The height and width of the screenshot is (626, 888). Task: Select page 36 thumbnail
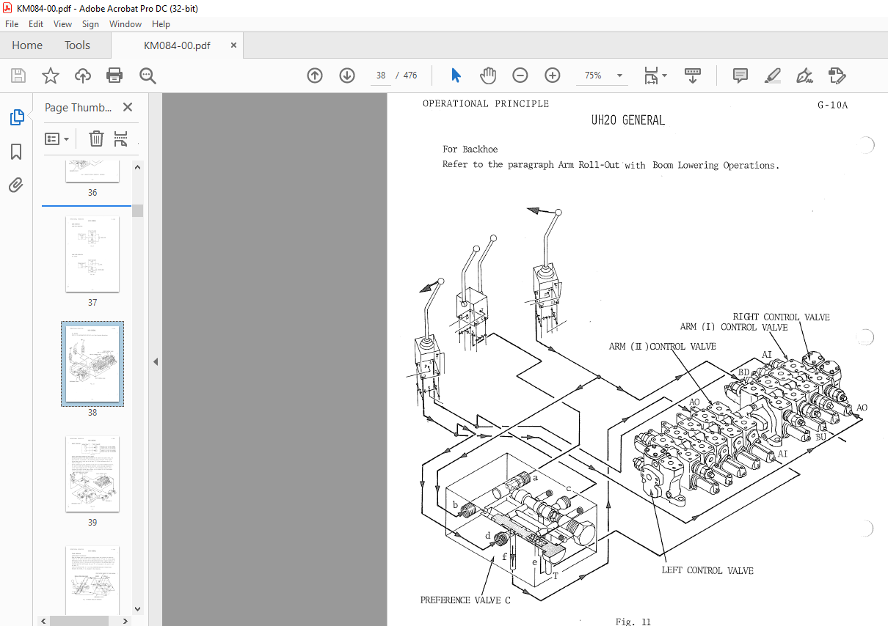coord(92,171)
